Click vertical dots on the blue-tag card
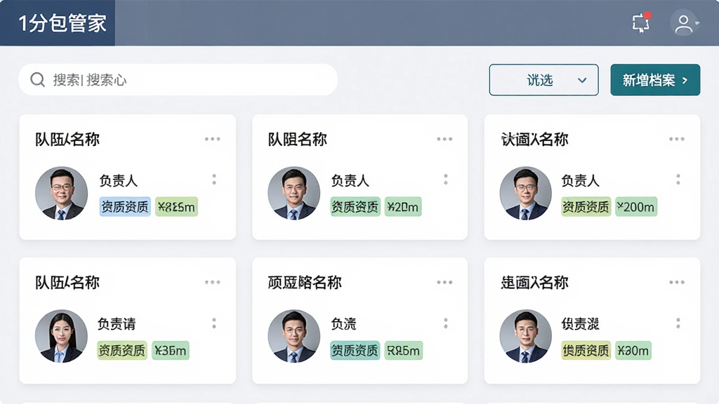The height and width of the screenshot is (404, 719). point(214,180)
